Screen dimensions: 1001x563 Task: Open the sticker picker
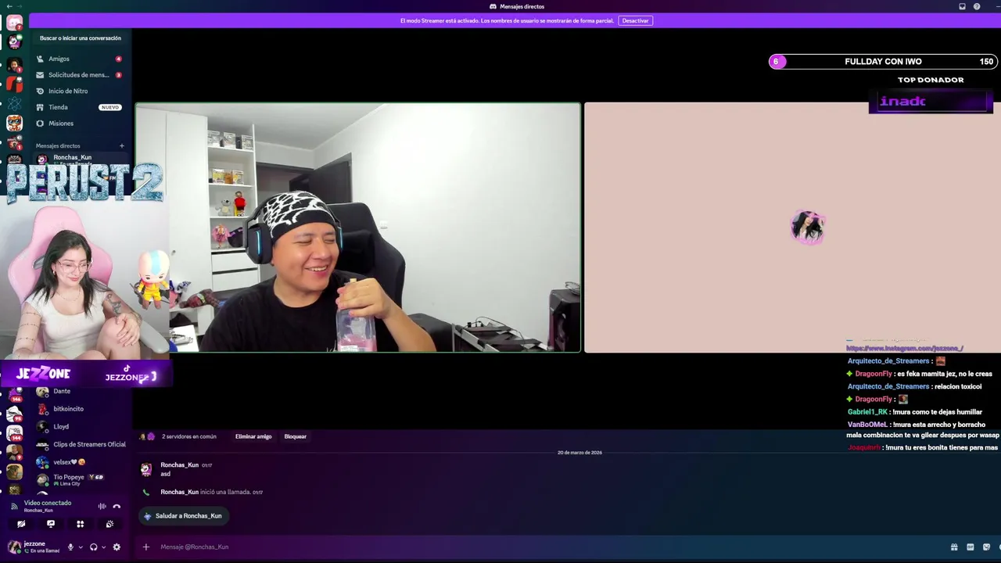coord(986,547)
